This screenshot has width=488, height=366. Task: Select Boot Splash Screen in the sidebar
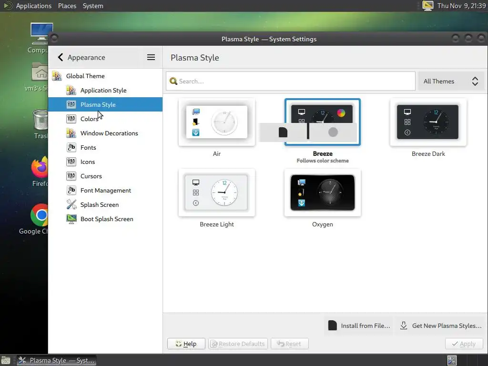[105, 219]
